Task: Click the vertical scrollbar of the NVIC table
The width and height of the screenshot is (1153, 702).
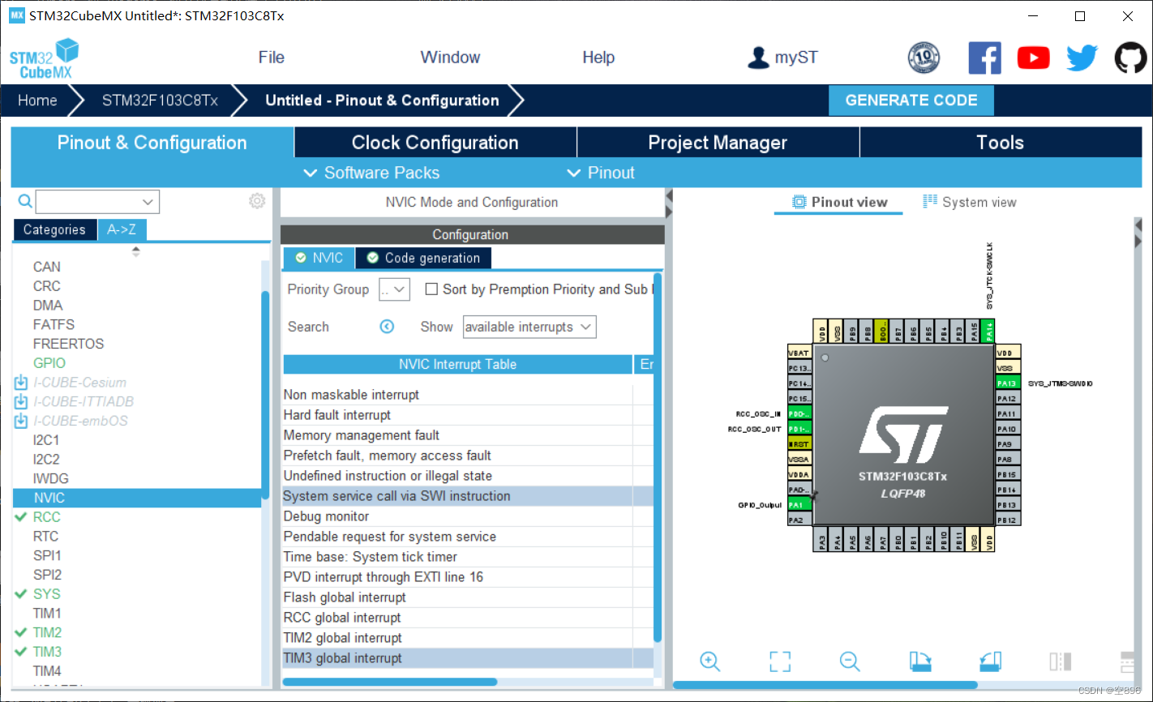Action: point(658,458)
